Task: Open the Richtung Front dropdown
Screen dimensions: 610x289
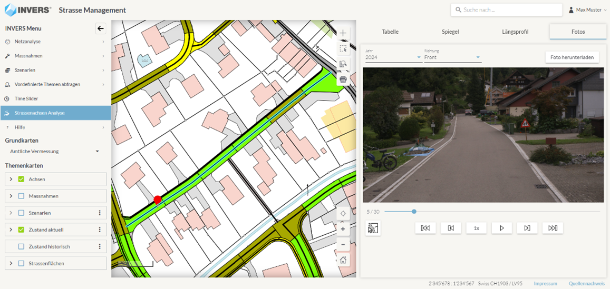Action: click(x=452, y=57)
